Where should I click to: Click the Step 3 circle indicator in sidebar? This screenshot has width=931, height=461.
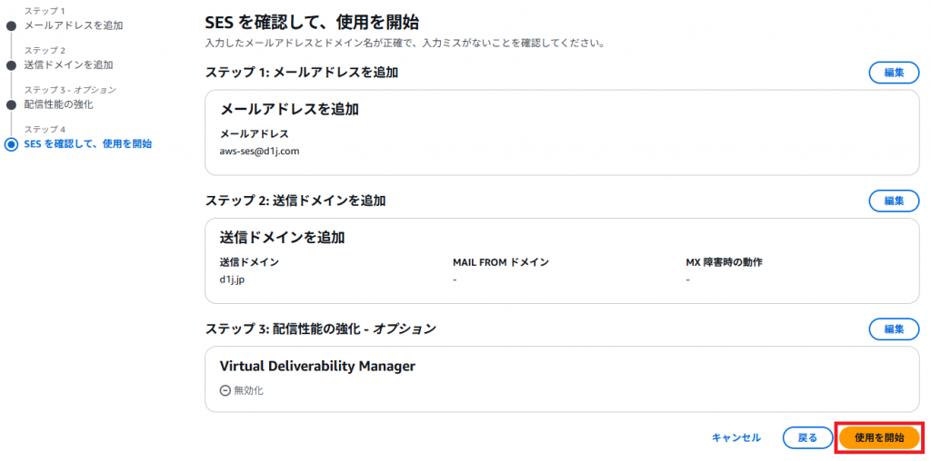[x=11, y=105]
